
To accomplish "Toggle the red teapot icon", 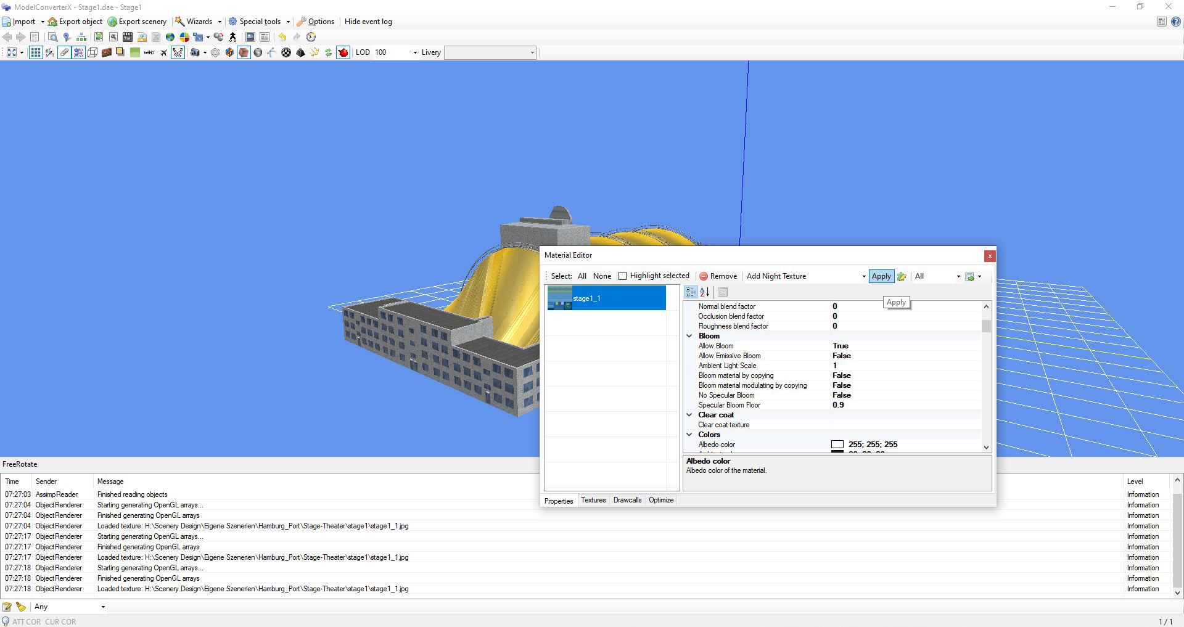I will (x=343, y=52).
